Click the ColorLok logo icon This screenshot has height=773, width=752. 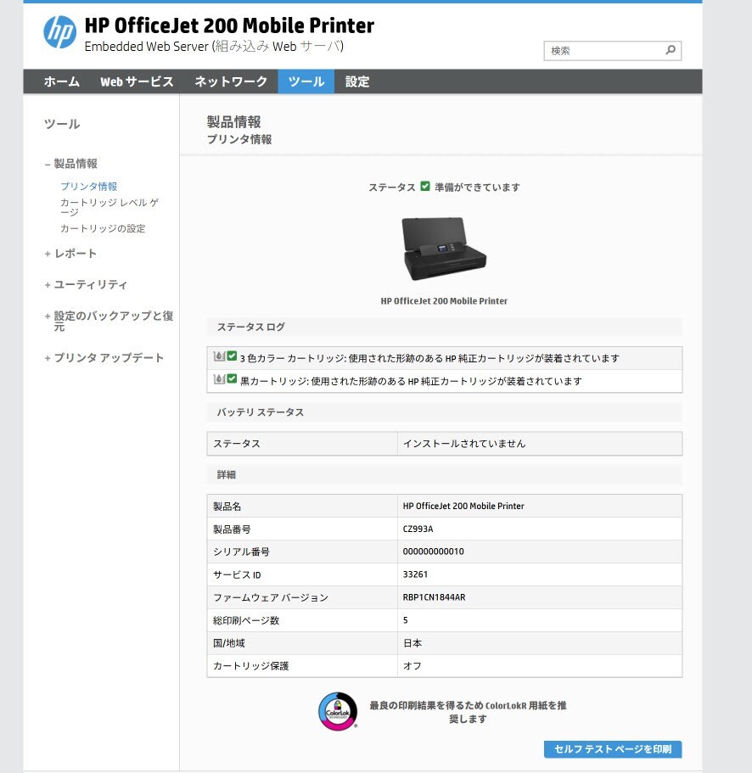pyautogui.click(x=338, y=711)
